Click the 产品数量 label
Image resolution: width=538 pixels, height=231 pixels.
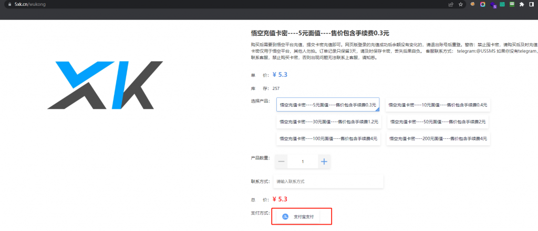(x=261, y=158)
